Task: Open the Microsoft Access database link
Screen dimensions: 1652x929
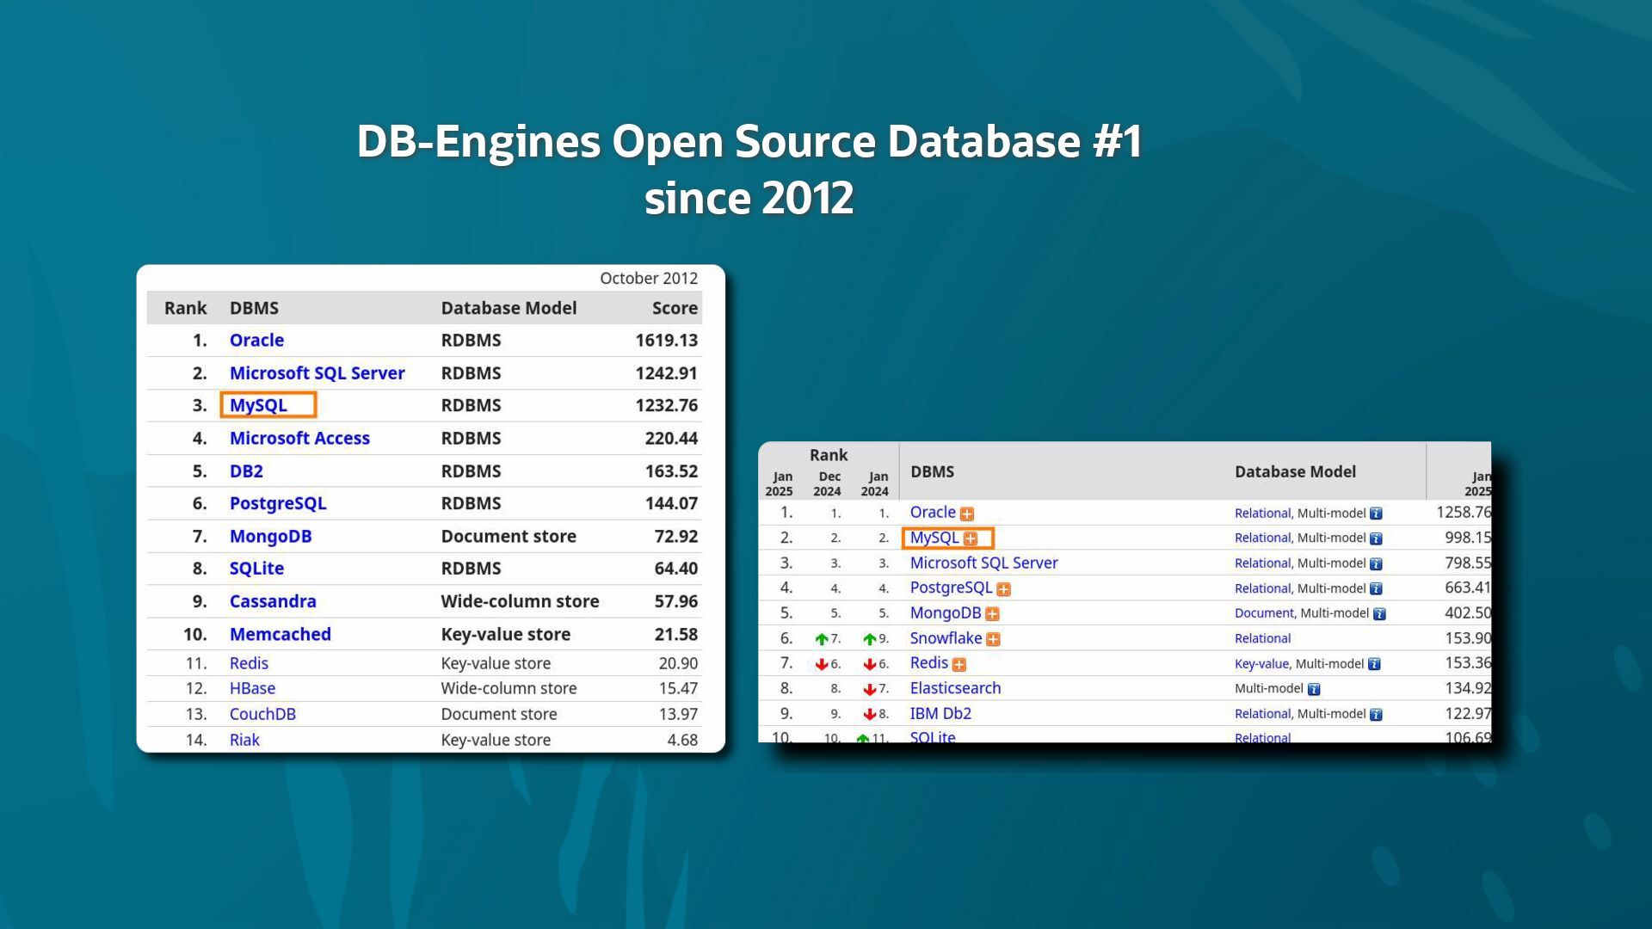Action: 299,438
